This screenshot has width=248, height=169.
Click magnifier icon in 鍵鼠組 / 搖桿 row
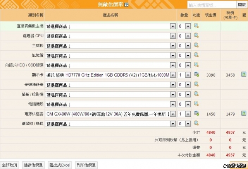(196, 123)
